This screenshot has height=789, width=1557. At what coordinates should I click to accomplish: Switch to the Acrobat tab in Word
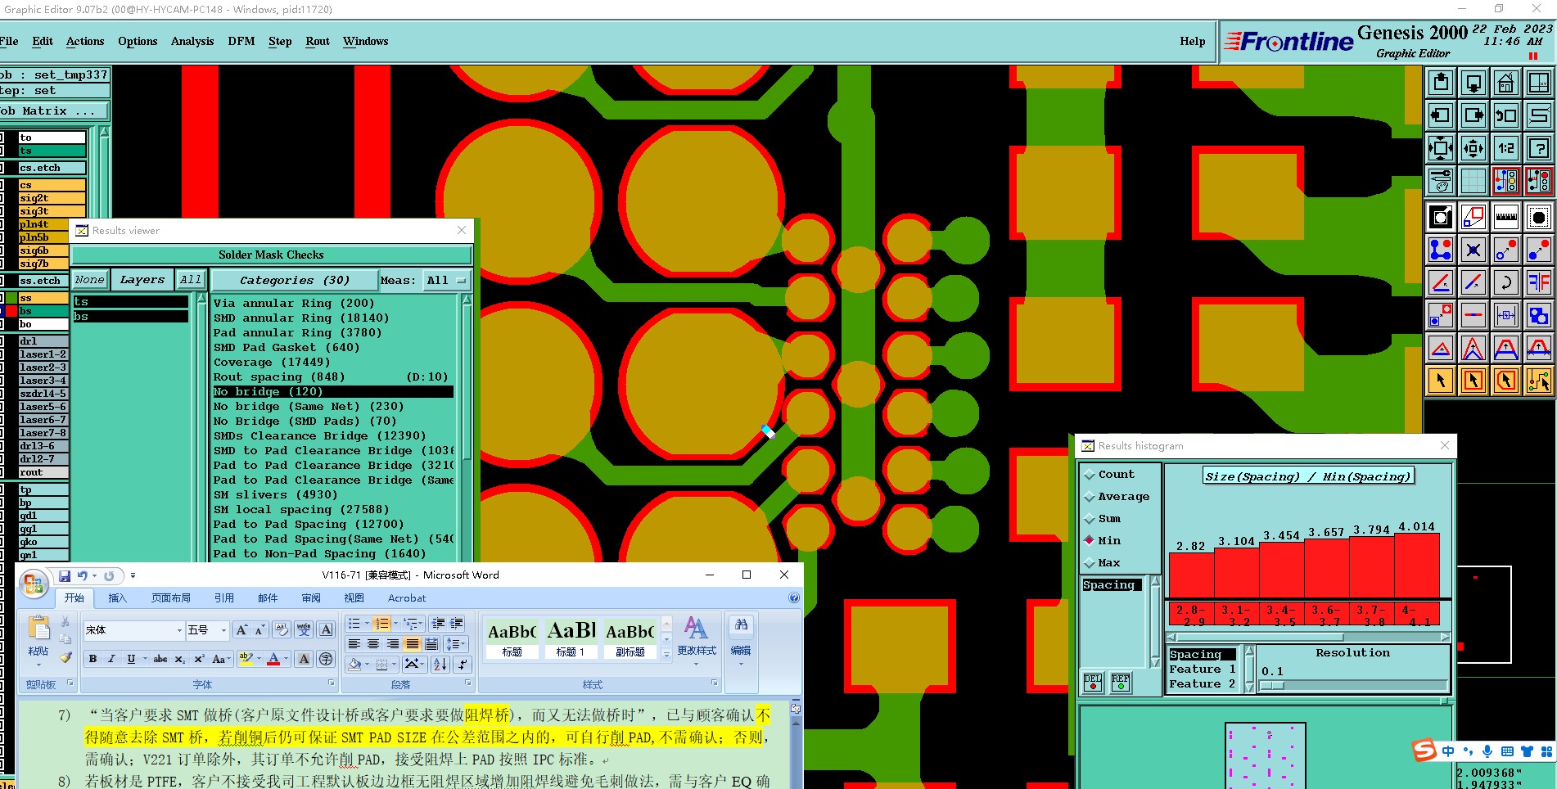[407, 598]
